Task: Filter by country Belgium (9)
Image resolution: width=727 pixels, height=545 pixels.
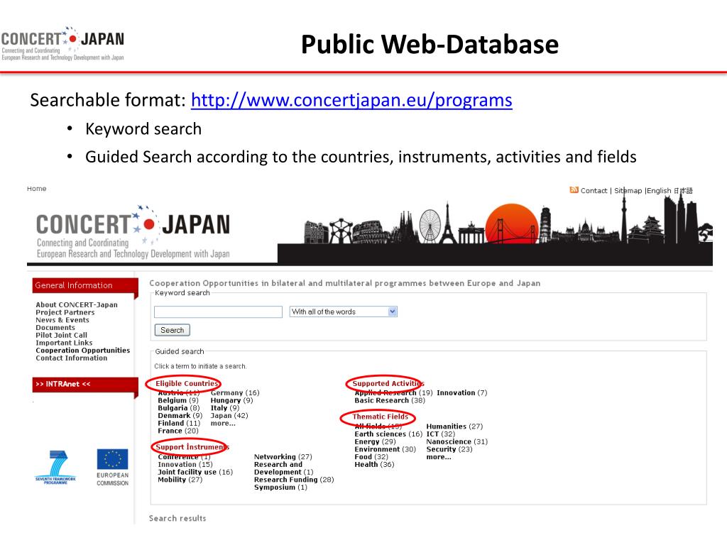Action: (x=178, y=400)
